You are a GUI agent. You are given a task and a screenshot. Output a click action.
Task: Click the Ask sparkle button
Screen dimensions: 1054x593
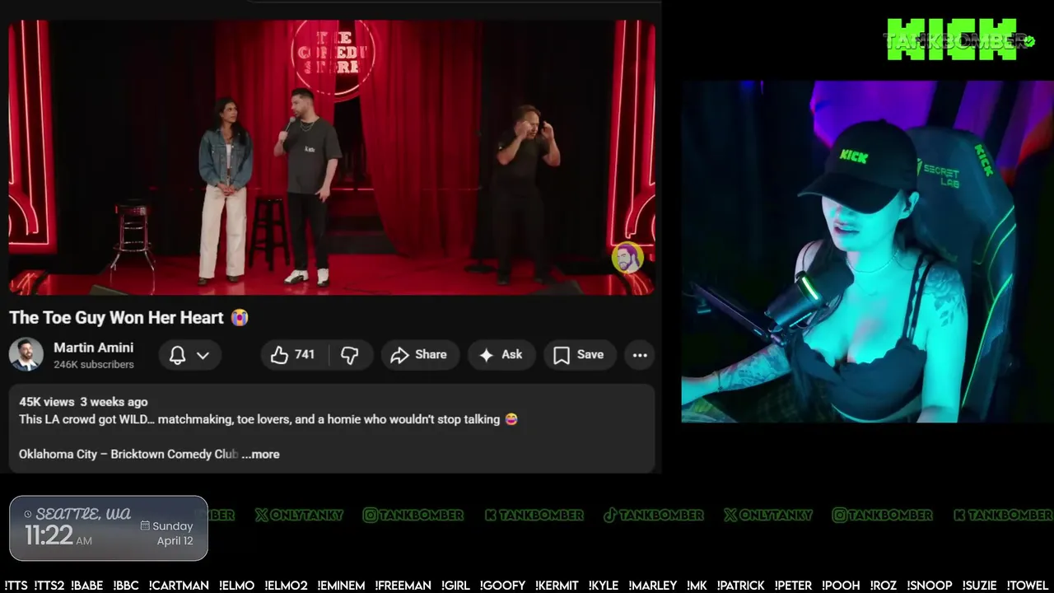click(501, 355)
